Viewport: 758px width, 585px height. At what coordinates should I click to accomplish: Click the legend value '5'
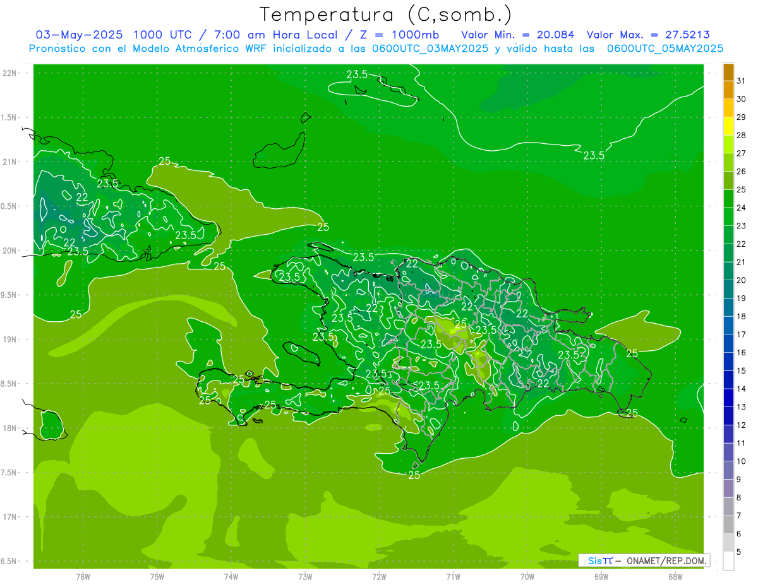pos(739,552)
